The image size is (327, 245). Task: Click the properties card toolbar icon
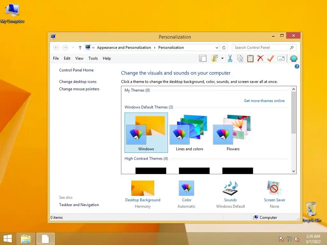(x=281, y=59)
